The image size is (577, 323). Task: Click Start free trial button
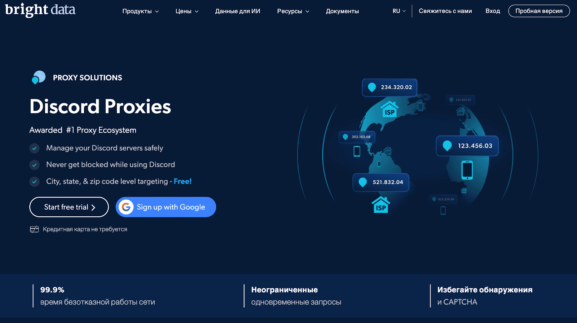click(x=69, y=207)
